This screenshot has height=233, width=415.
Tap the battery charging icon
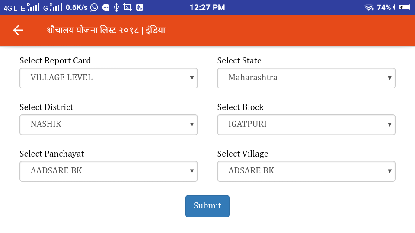(x=402, y=7)
